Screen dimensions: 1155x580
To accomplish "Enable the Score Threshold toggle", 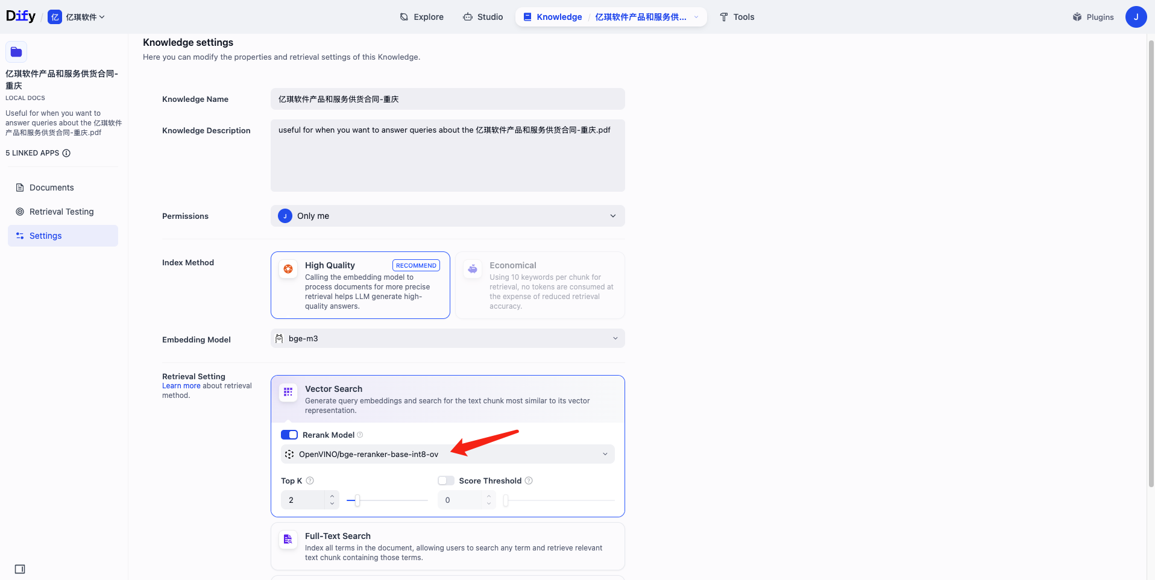I will pyautogui.click(x=446, y=481).
